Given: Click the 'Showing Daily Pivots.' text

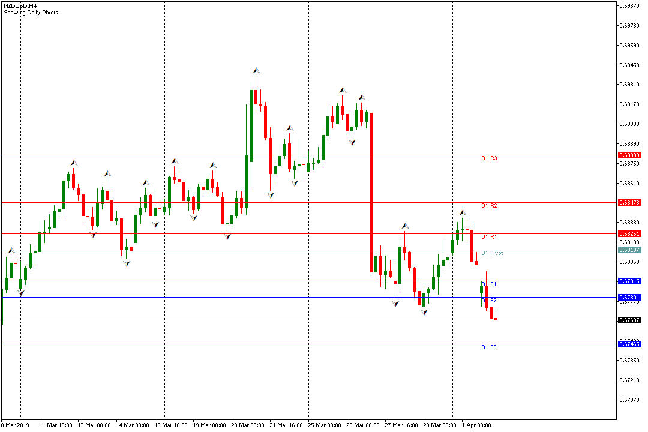Looking at the screenshot, I should pyautogui.click(x=31, y=12).
